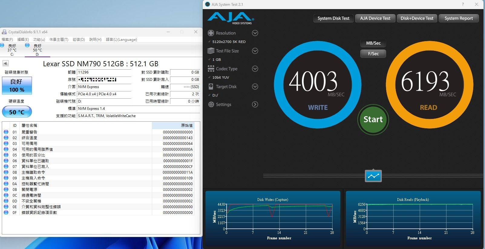The image size is (485, 249).
Task: Click the Resolution chip icon
Action: [211, 33]
